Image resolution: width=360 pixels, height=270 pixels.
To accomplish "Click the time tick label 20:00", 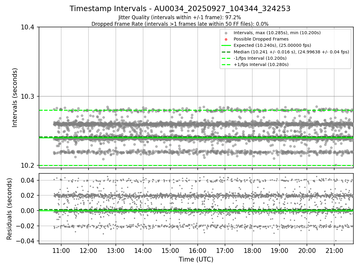I will 307,251.
